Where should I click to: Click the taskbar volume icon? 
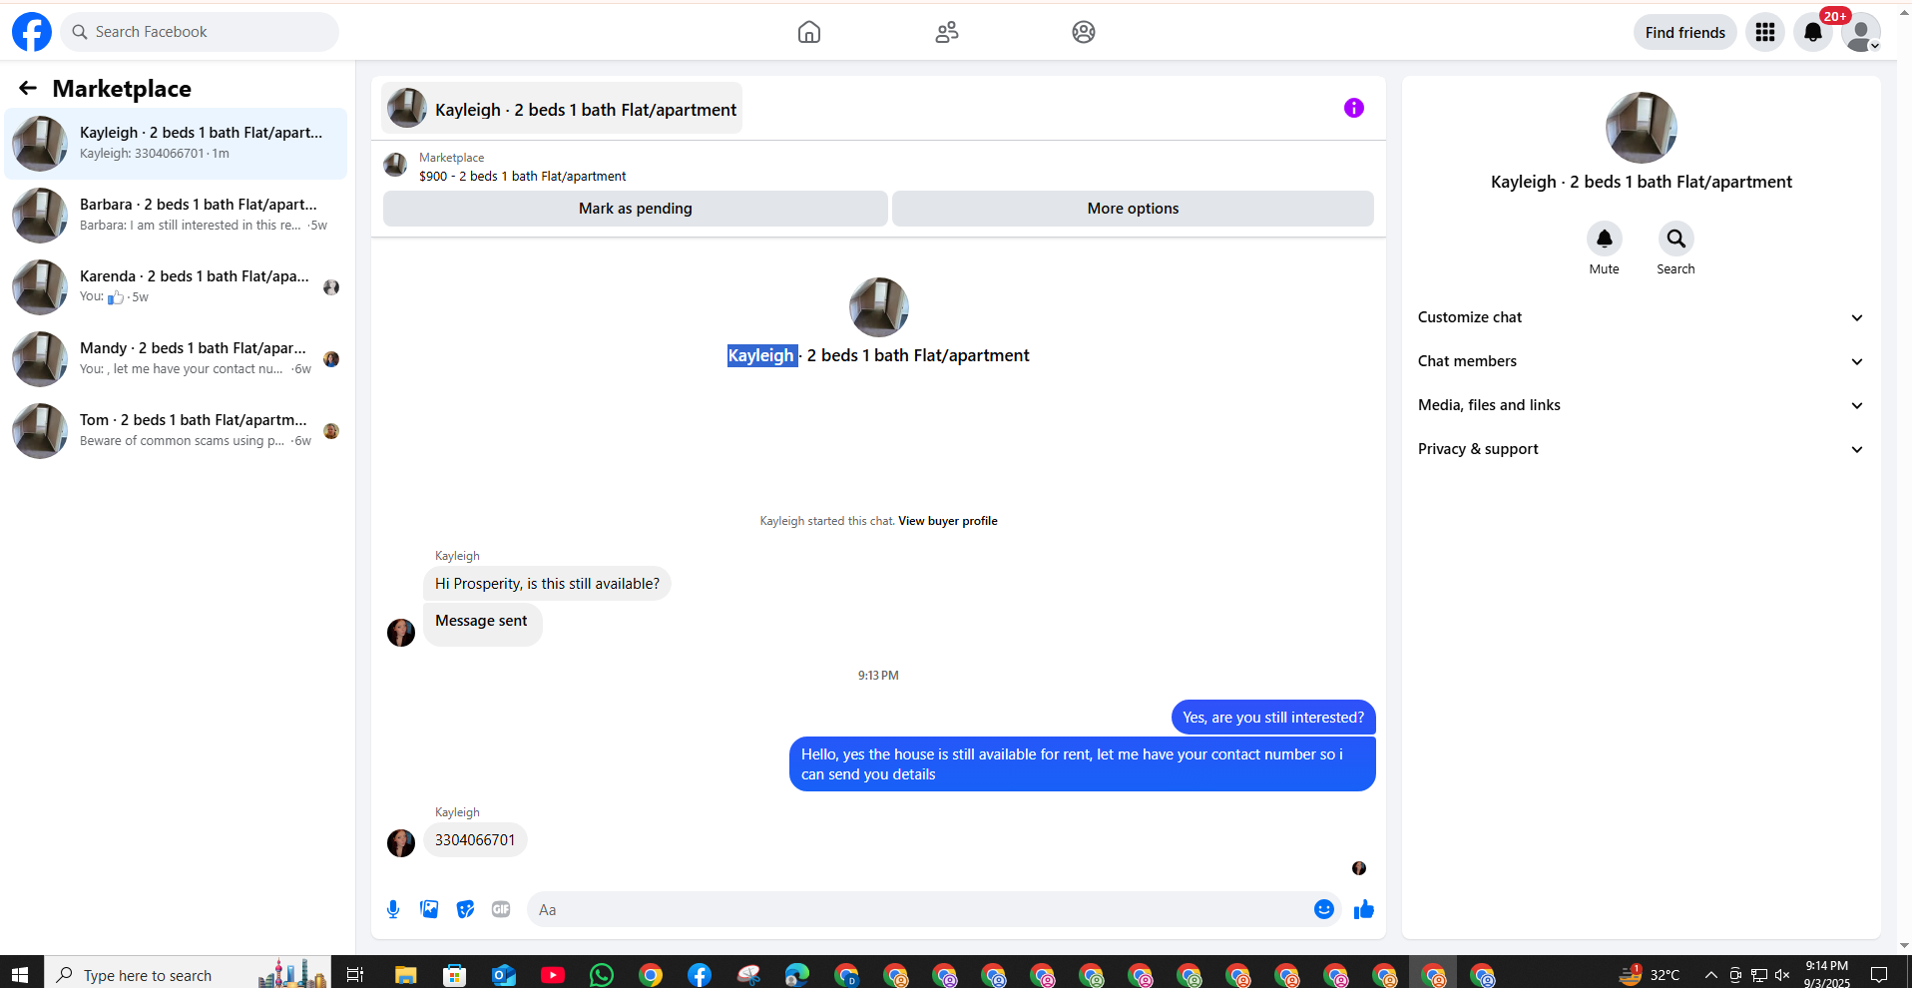(1782, 975)
